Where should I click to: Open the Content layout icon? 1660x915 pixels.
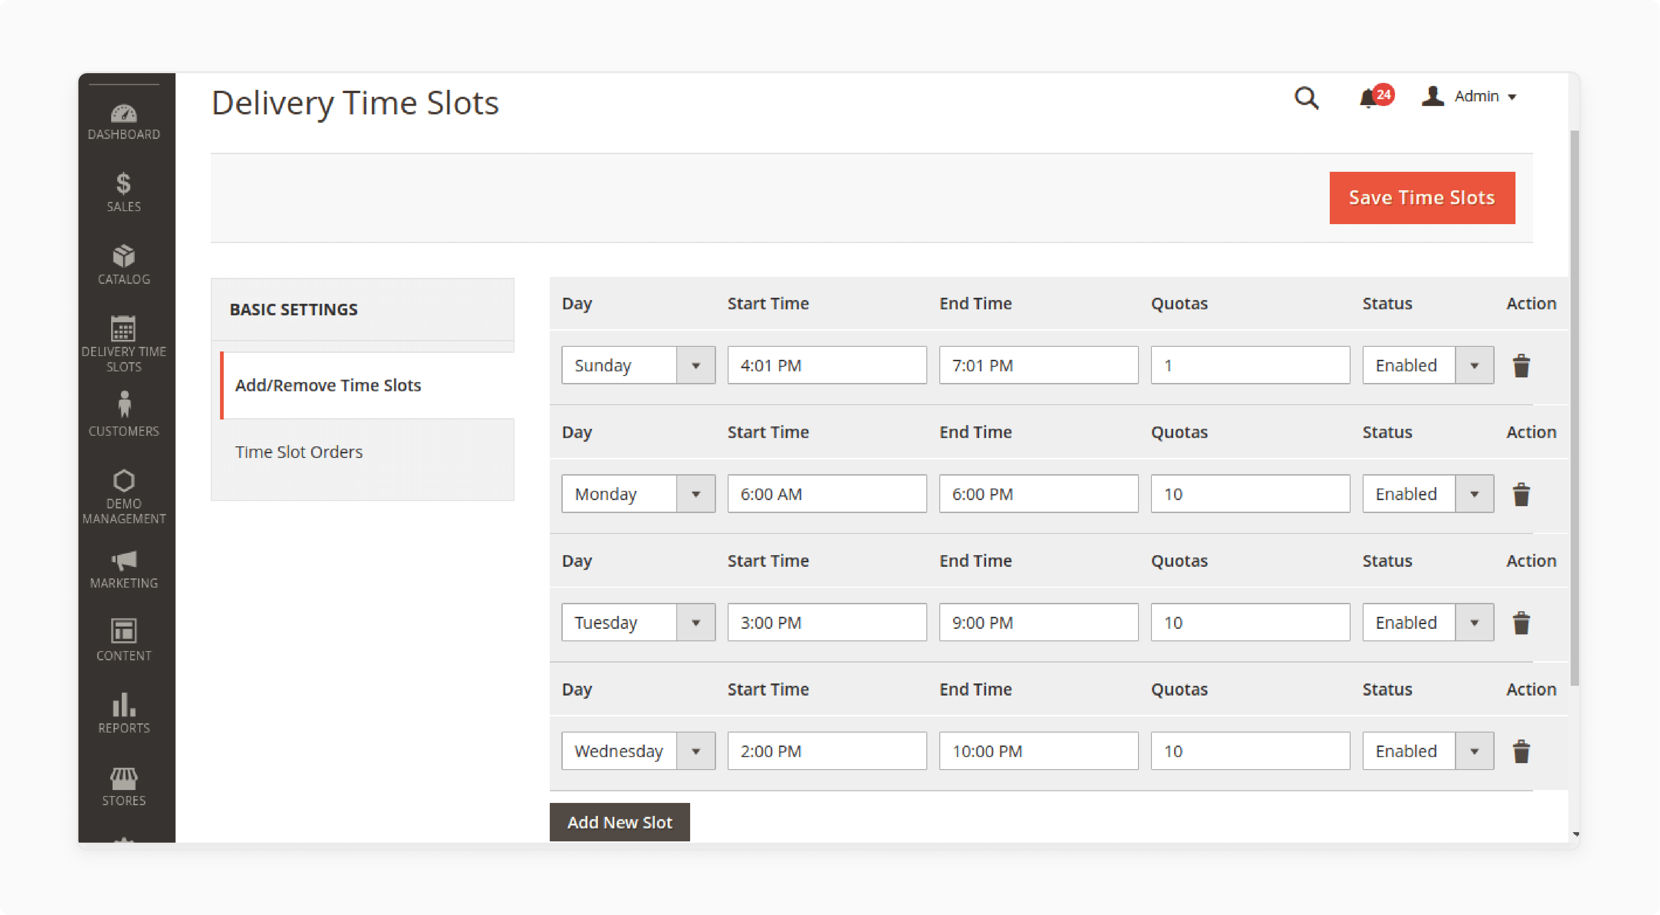pyautogui.click(x=124, y=631)
